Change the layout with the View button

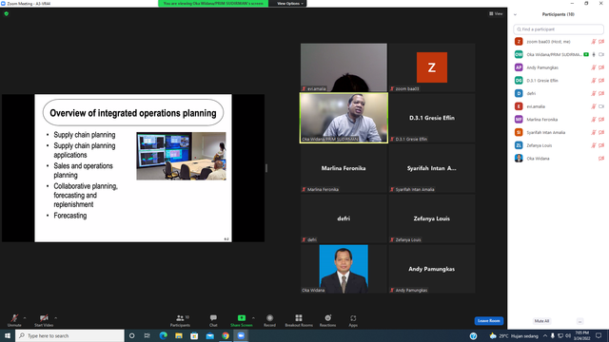(x=496, y=13)
